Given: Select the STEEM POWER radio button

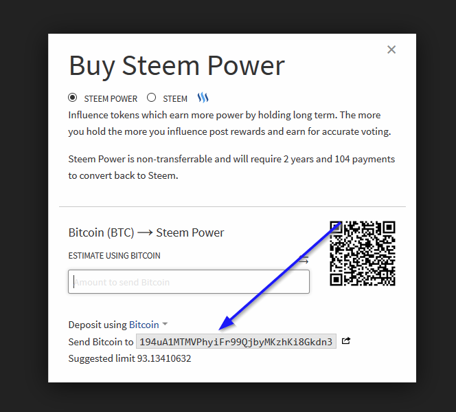Looking at the screenshot, I should pos(73,98).
